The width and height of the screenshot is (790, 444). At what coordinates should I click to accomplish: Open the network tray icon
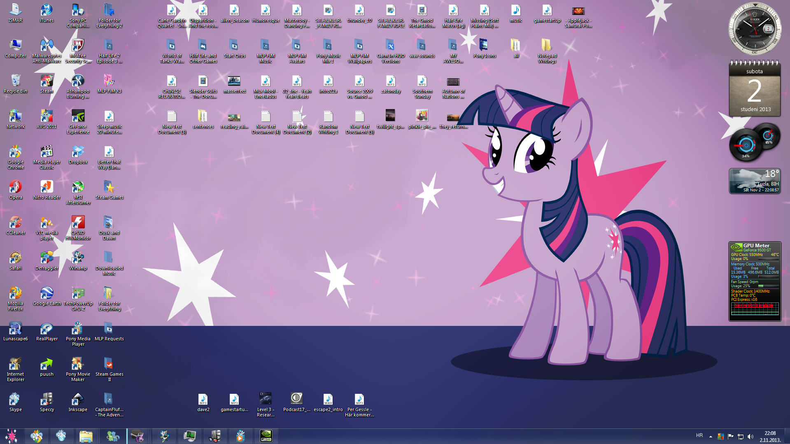click(741, 437)
